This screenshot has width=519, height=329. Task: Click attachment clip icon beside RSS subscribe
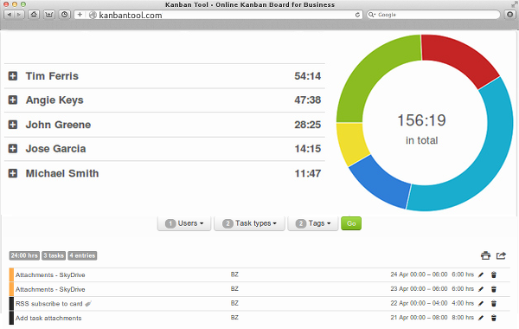tap(88, 304)
